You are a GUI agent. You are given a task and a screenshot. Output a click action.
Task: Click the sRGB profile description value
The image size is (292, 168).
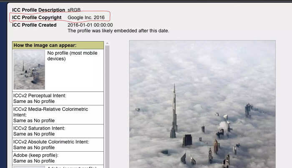74,10
